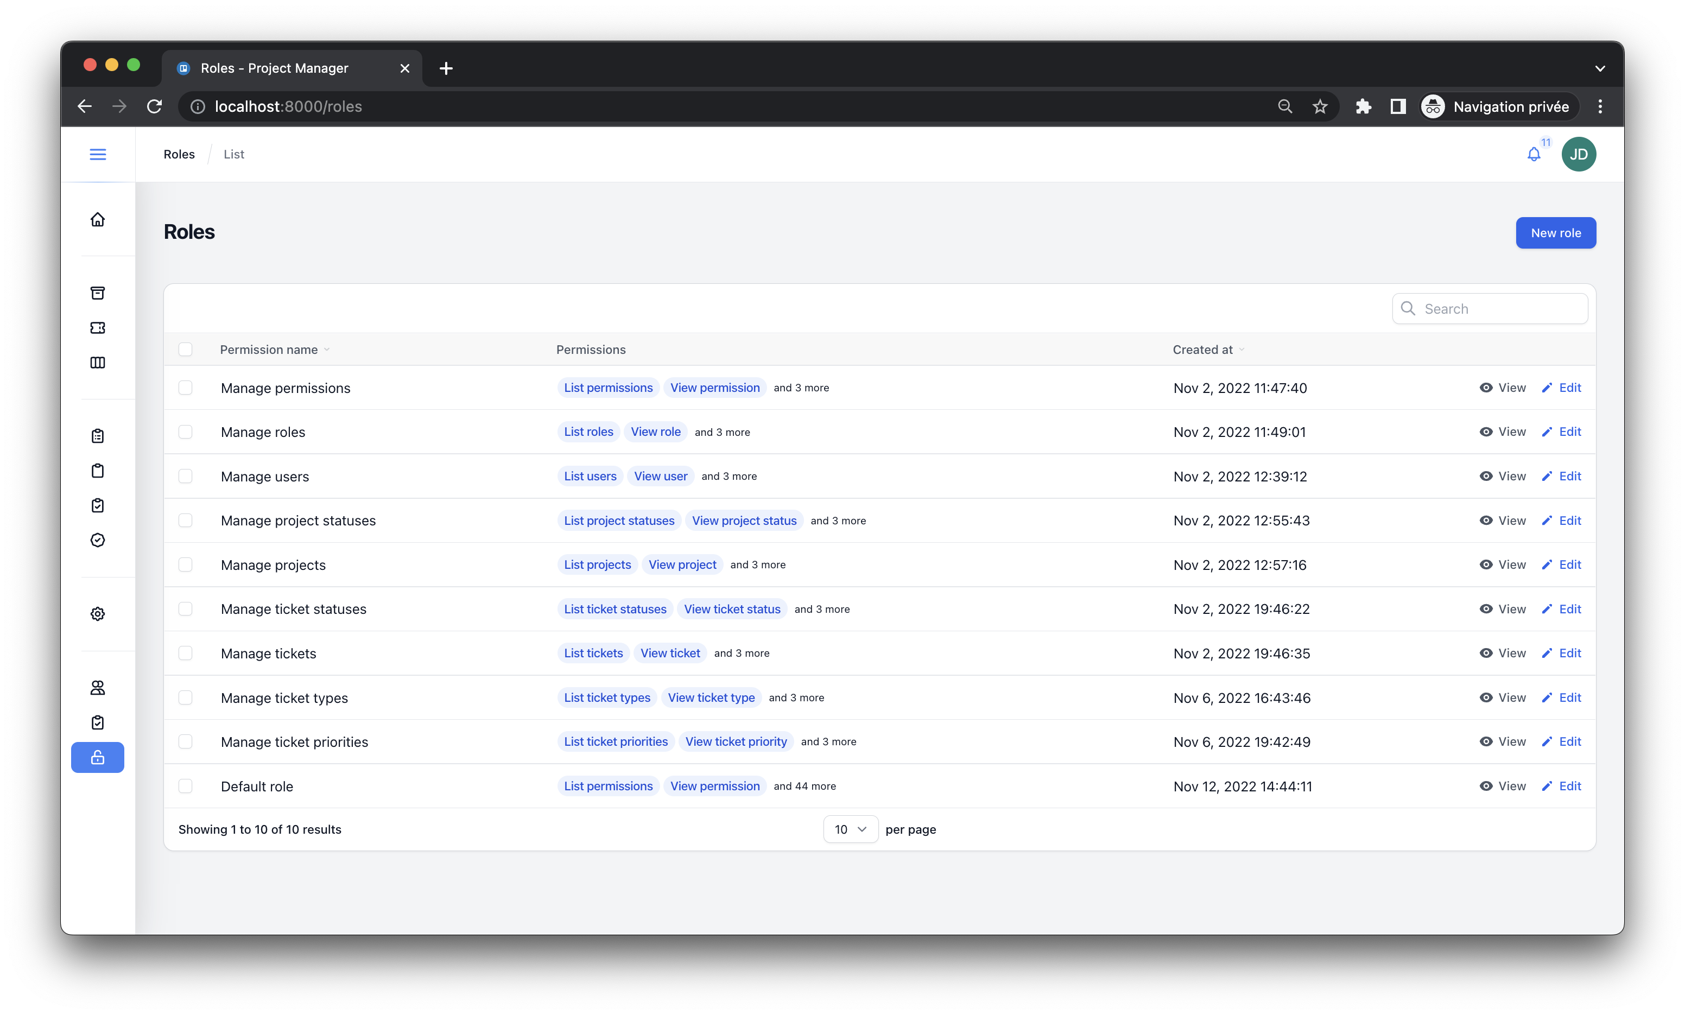Open the board columns sidebar icon
1685x1015 pixels.
(98, 363)
